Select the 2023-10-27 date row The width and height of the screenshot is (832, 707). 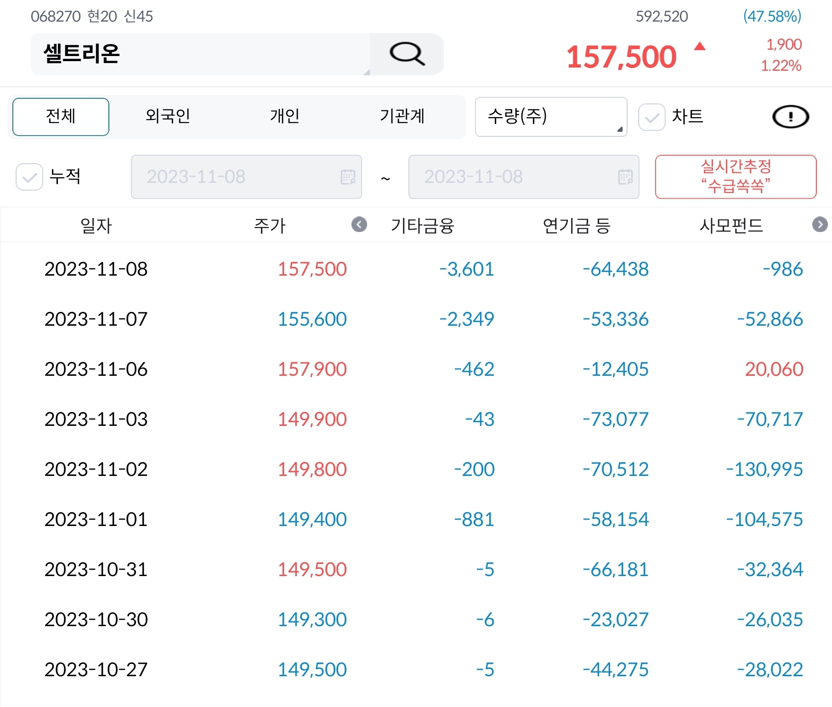pyautogui.click(x=96, y=670)
